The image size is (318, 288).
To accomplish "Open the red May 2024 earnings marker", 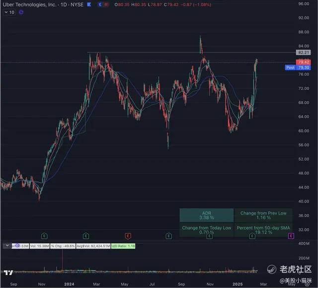I will click(x=128, y=236).
